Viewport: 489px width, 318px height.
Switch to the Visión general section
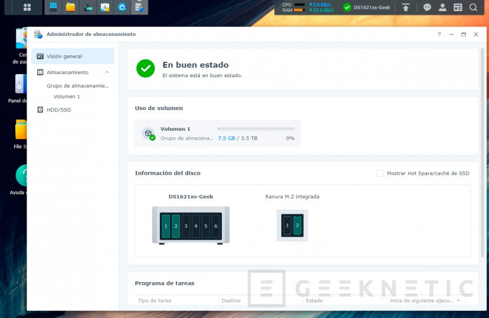click(64, 57)
